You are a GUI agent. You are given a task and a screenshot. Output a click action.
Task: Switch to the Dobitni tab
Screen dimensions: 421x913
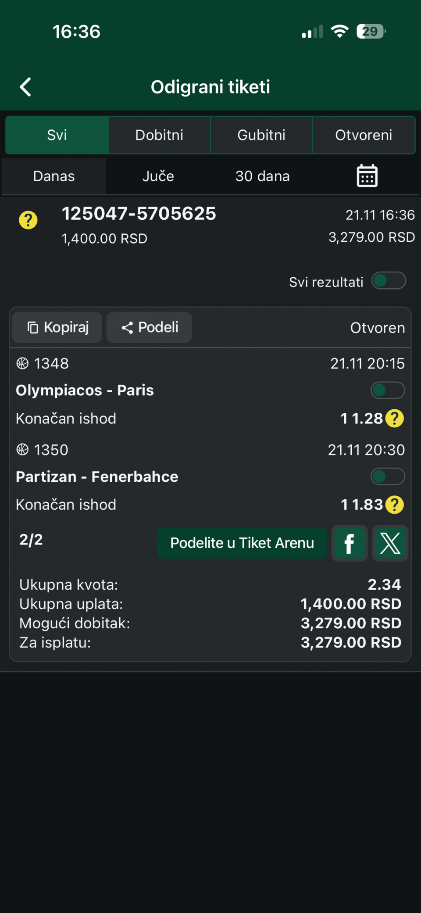tap(159, 135)
